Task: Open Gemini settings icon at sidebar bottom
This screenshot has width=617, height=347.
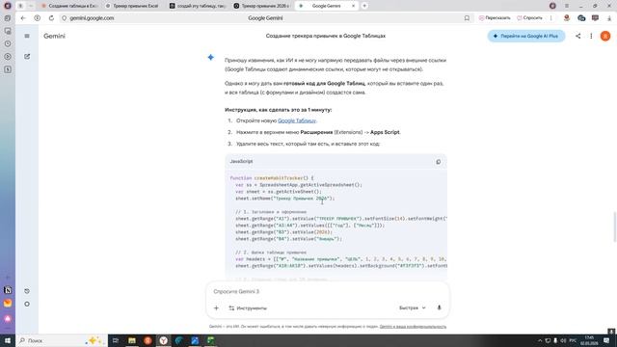Action: click(27, 305)
